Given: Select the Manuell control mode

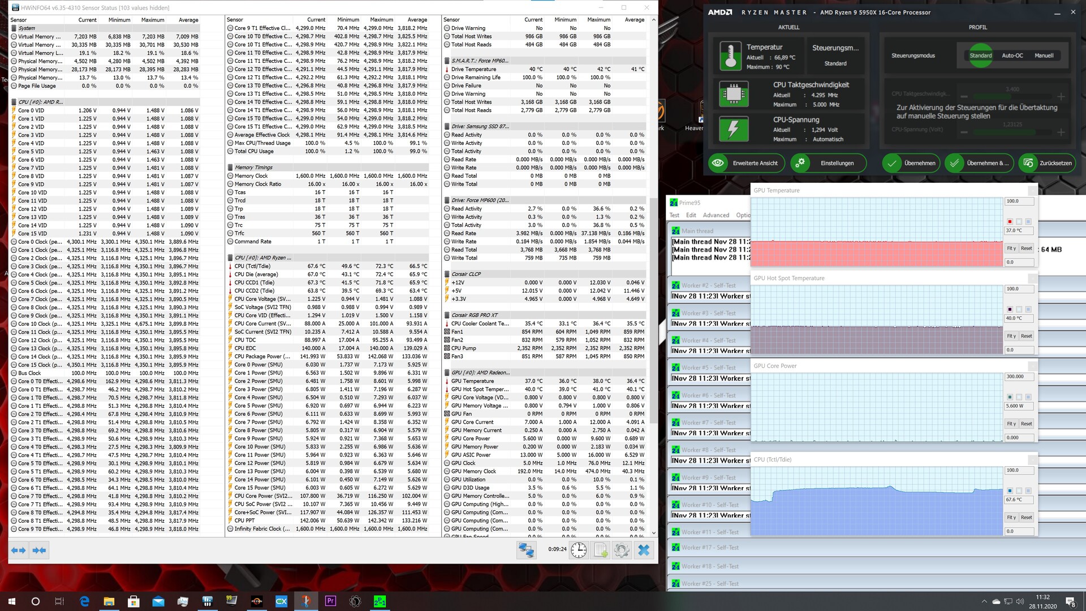Looking at the screenshot, I should [x=1044, y=55].
